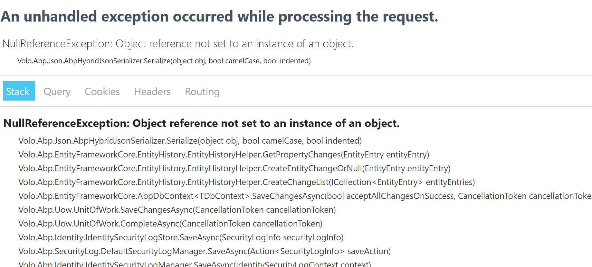
Task: Expand the UnitOfWork.SaveChangesAsync stack frame
Action: [x=177, y=210]
